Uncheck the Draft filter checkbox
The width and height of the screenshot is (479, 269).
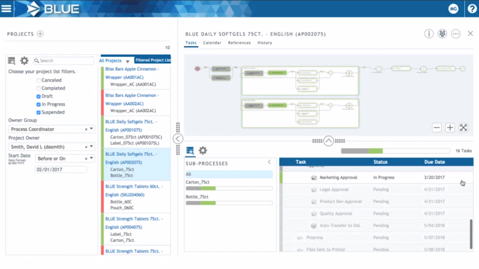[x=38, y=96]
